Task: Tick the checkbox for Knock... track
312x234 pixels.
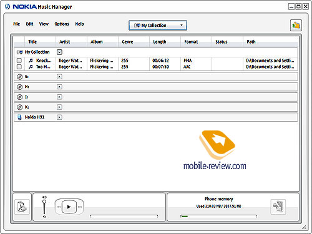Action: (19, 61)
